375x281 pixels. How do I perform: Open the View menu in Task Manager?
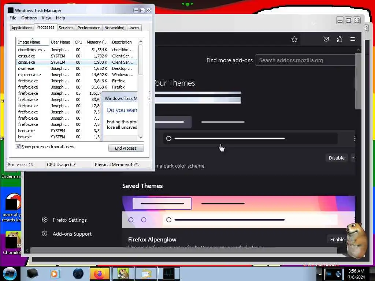tap(46, 18)
